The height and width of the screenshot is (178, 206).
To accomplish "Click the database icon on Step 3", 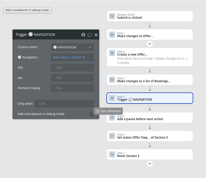I will coord(112,80).
